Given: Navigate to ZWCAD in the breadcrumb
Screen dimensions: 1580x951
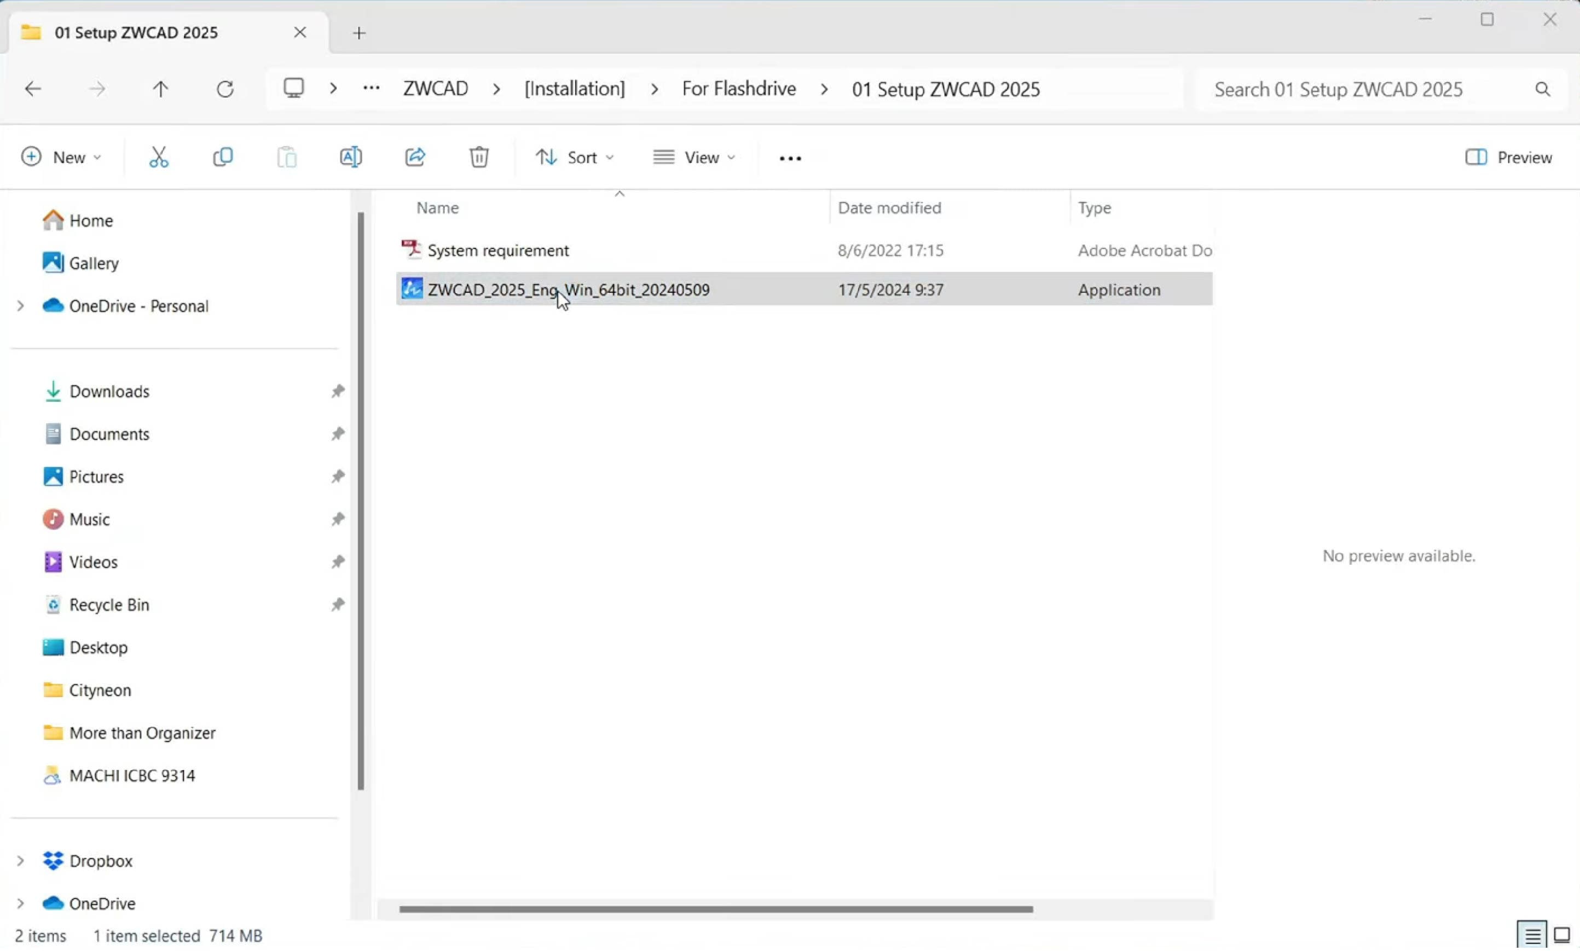Looking at the screenshot, I should (x=435, y=89).
